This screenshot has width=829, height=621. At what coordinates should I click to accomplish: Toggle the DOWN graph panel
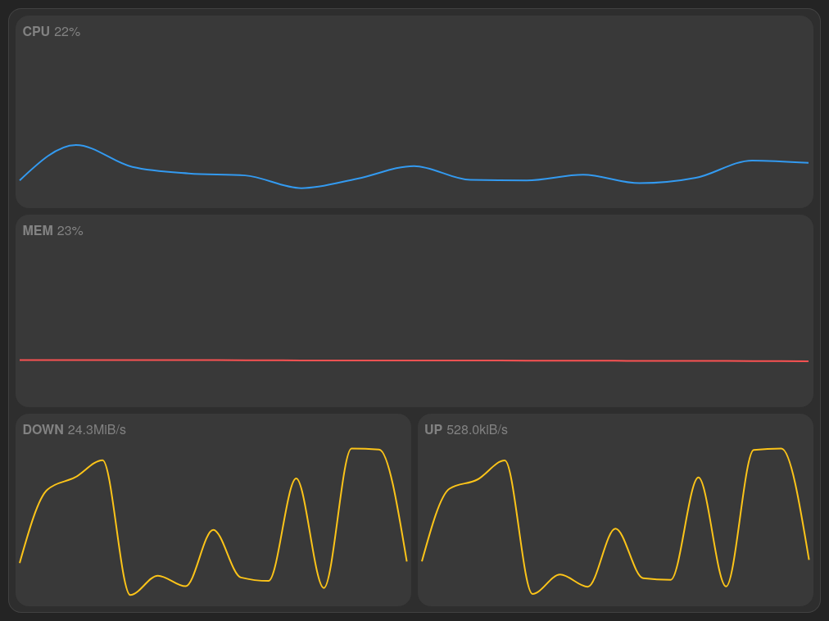pos(213,510)
